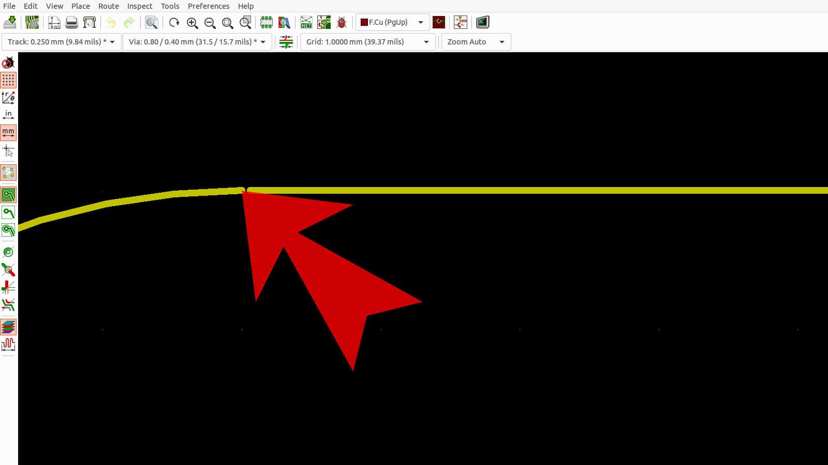Open Board Setup from the toolbar
This screenshot has width=828, height=465.
32,22
